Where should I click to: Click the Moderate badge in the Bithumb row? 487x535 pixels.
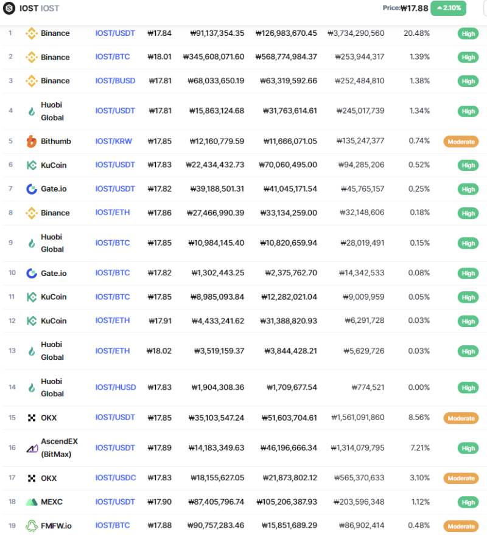[x=461, y=142]
